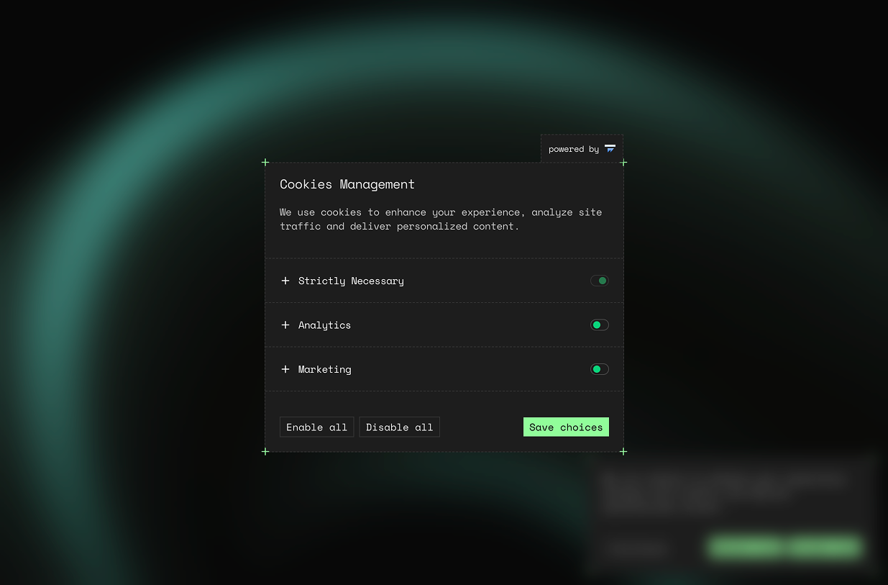888x585 pixels.
Task: Click the Strictly Necessary toggle switch
Action: [x=599, y=281]
